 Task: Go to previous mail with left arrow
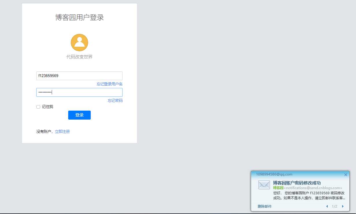click(x=327, y=206)
